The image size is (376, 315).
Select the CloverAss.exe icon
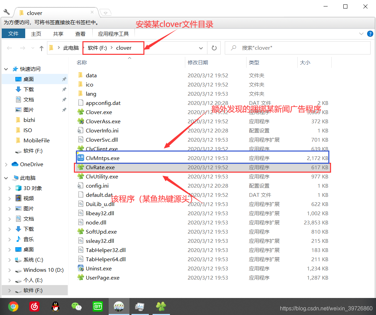pos(81,121)
